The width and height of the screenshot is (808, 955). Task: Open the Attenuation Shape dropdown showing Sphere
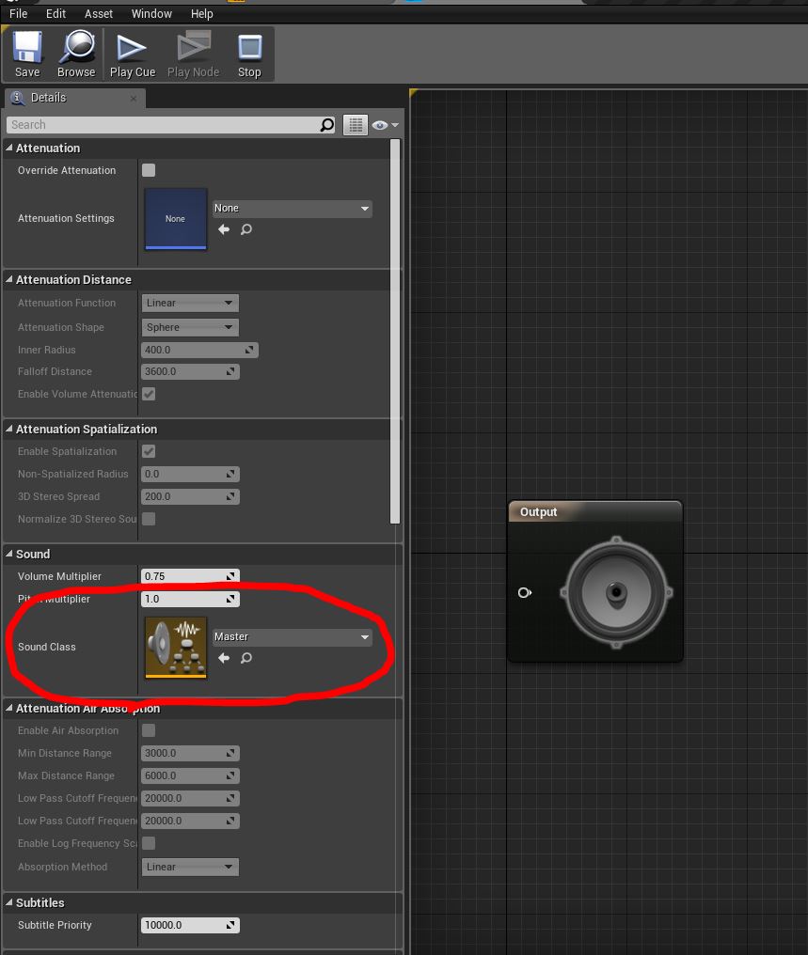pyautogui.click(x=190, y=326)
